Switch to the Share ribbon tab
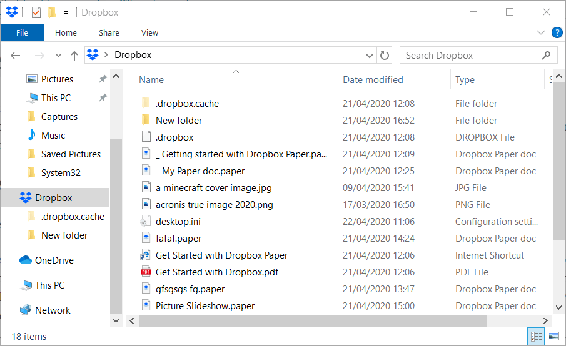 coord(109,33)
